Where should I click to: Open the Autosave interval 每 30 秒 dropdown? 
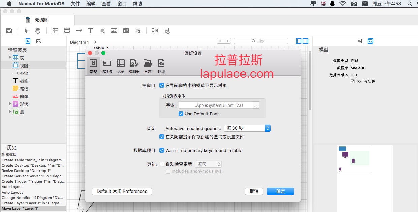247,128
